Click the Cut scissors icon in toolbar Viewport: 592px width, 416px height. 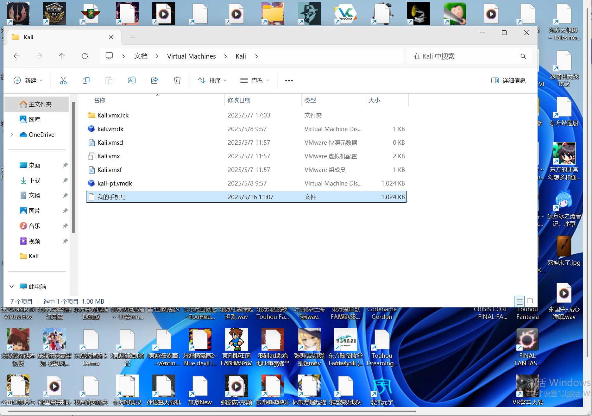[x=63, y=80]
